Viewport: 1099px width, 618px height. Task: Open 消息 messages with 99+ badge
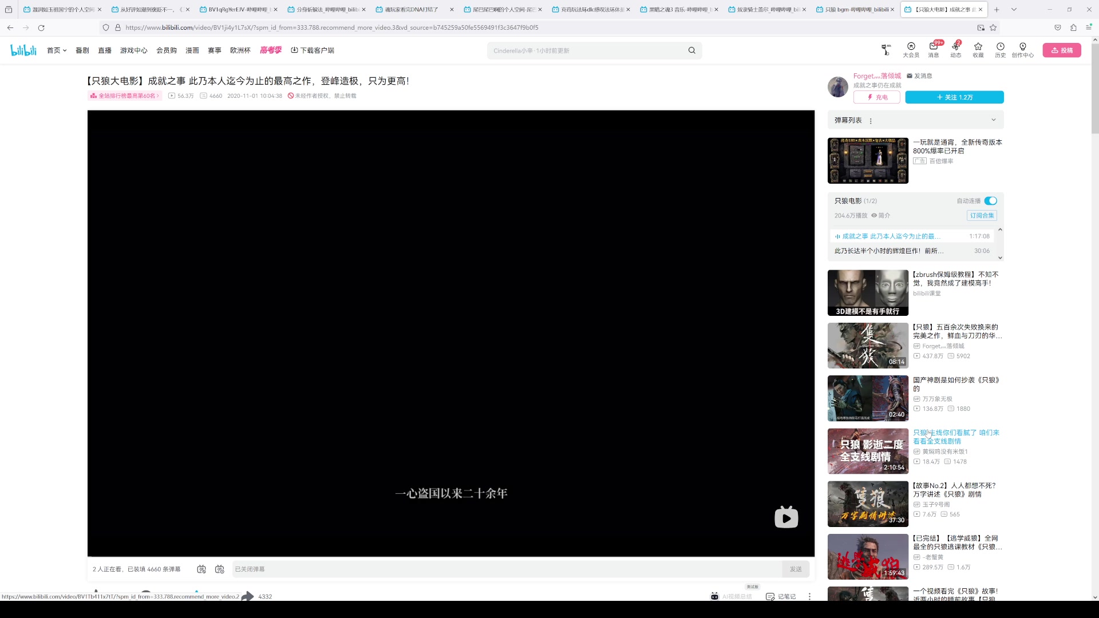click(934, 50)
